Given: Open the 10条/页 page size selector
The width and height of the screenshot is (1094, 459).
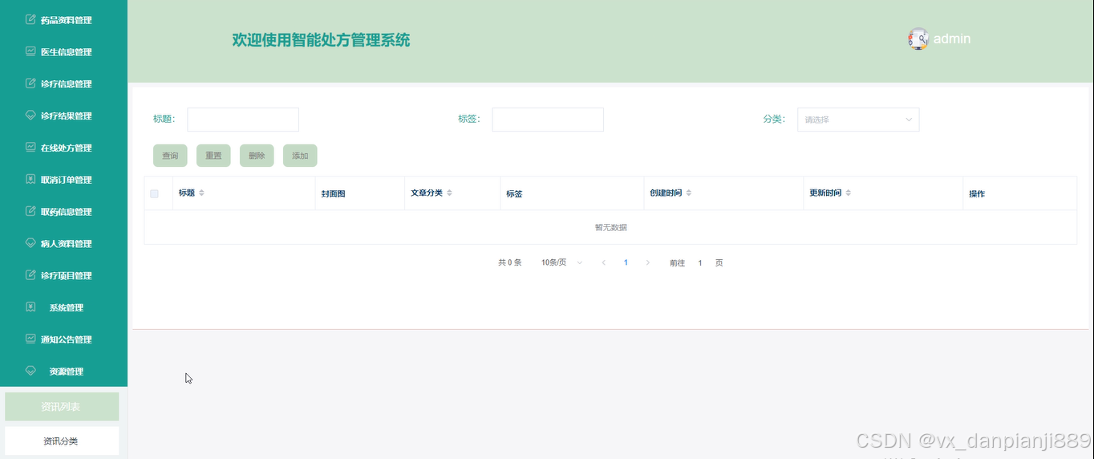Looking at the screenshot, I should (562, 262).
